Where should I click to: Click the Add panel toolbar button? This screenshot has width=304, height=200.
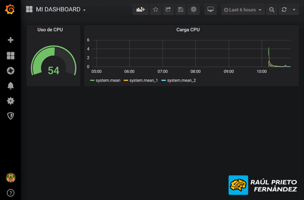click(x=141, y=10)
